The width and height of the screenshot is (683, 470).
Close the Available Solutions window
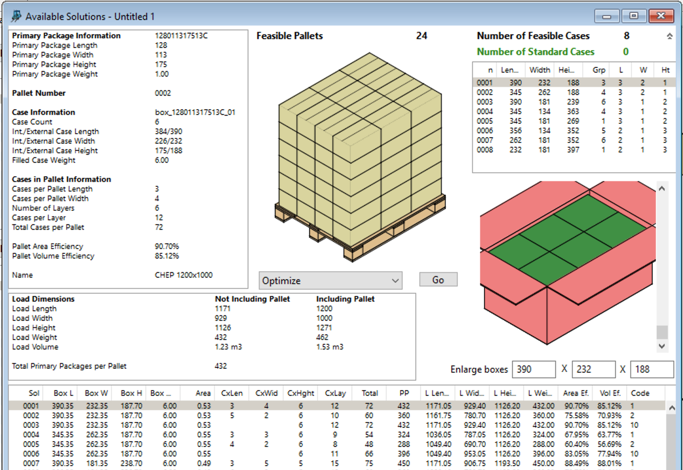661,16
